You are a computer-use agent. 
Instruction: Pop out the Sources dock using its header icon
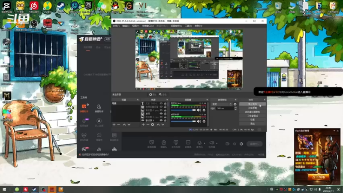[x=167, y=100]
